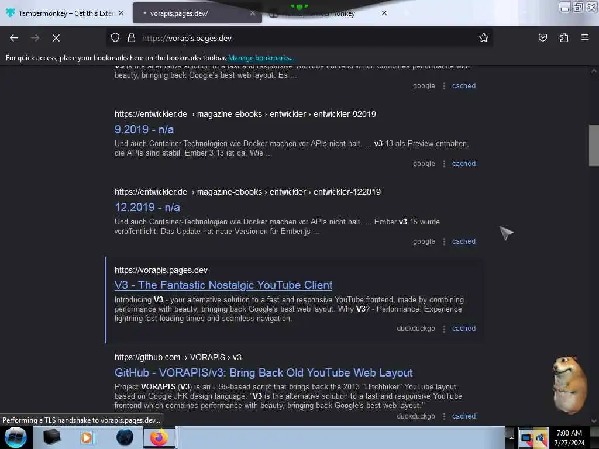Switch to the third Tampermonkey tab
This screenshot has width=599, height=449.
click(x=329, y=13)
